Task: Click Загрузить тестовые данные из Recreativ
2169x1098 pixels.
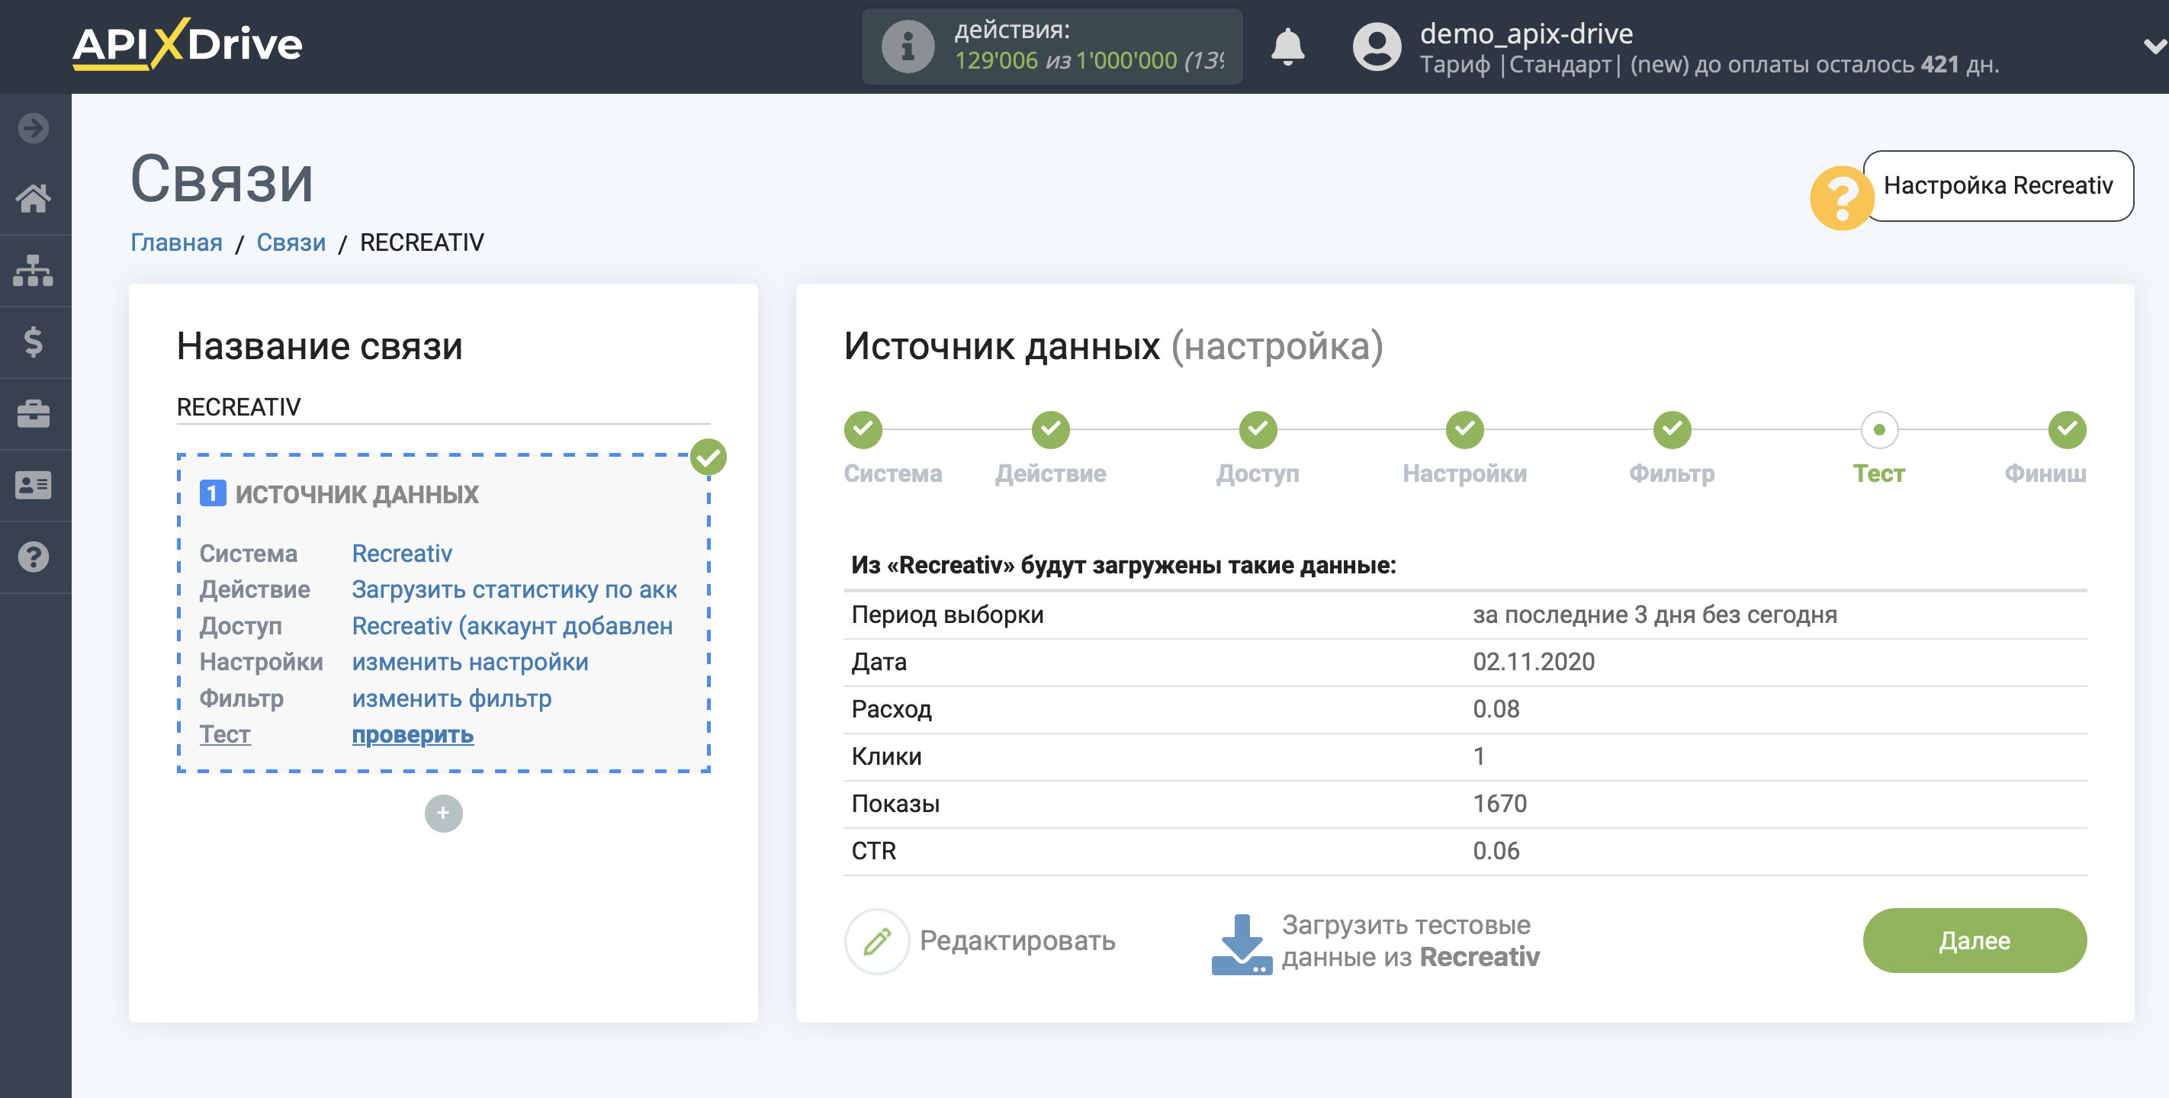Action: [x=1409, y=940]
